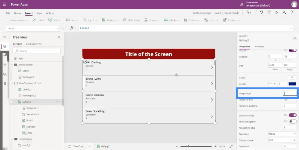The height and width of the screenshot is (150, 299).
Task: Click the edit template pencil icon
Action: (85, 61)
